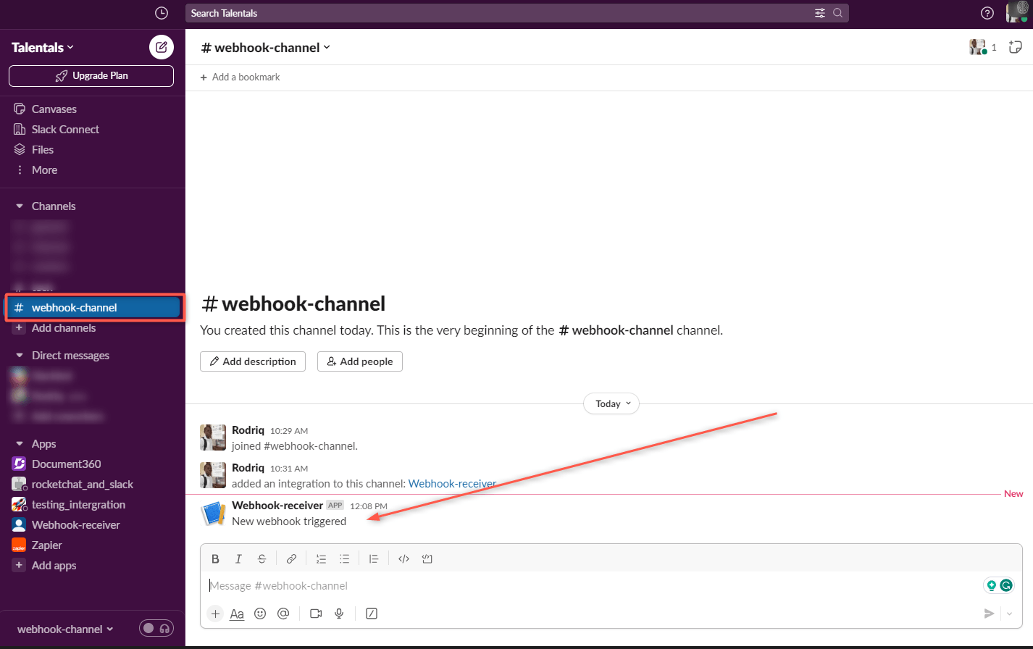The height and width of the screenshot is (649, 1033).
Task: Open the video clip recorder icon
Action: 315,614
